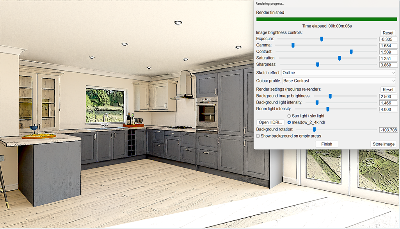Select the Sun light / sky light option
The height and width of the screenshot is (229, 400).
pos(289,116)
